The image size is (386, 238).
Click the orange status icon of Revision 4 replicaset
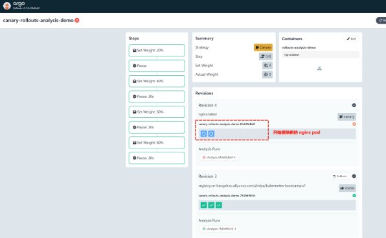(354, 124)
